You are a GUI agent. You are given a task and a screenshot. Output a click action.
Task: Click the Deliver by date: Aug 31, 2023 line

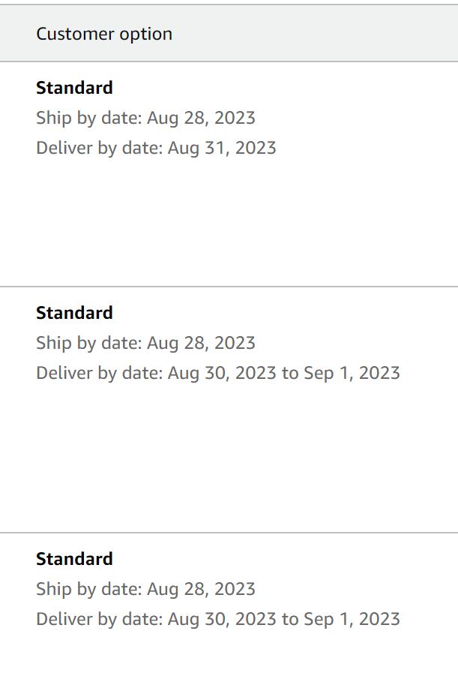coord(156,148)
